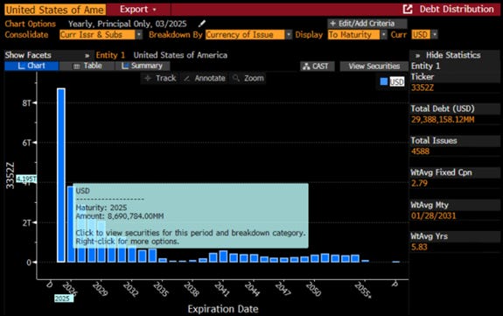Open the Export dropdown menu
The width and height of the screenshot is (503, 316).
138,10
